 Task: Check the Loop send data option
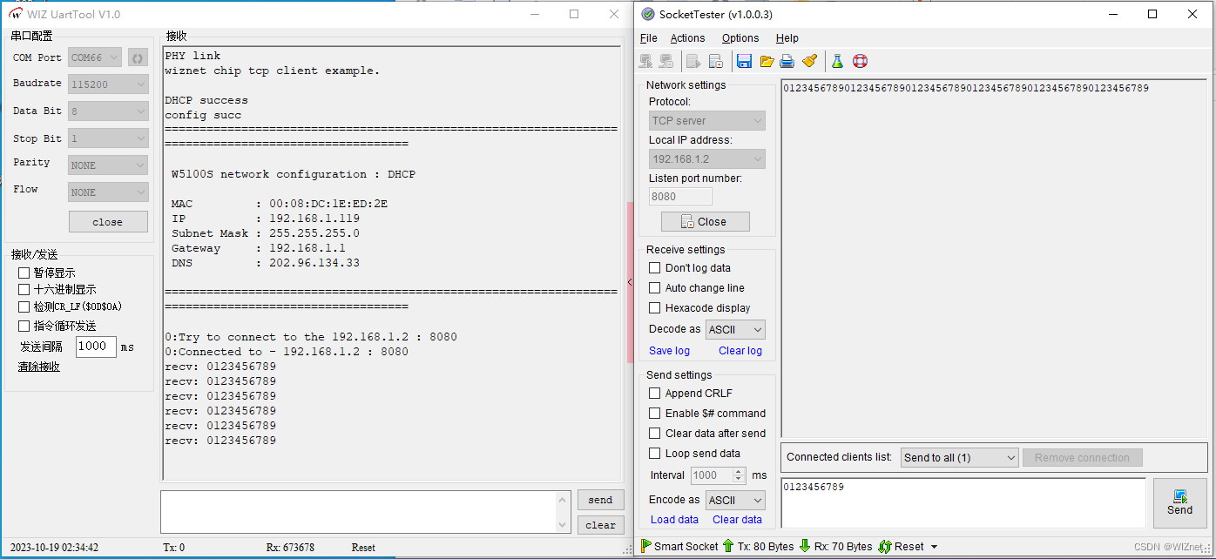tap(654, 454)
